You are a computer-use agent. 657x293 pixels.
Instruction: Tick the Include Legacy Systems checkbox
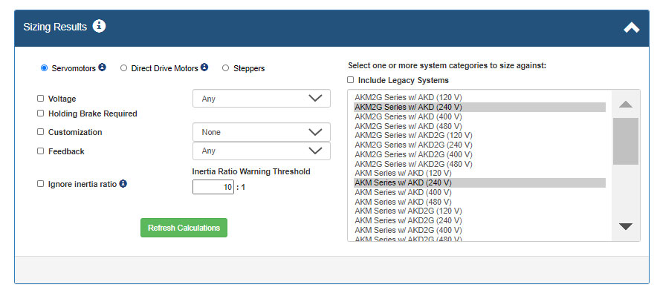350,80
